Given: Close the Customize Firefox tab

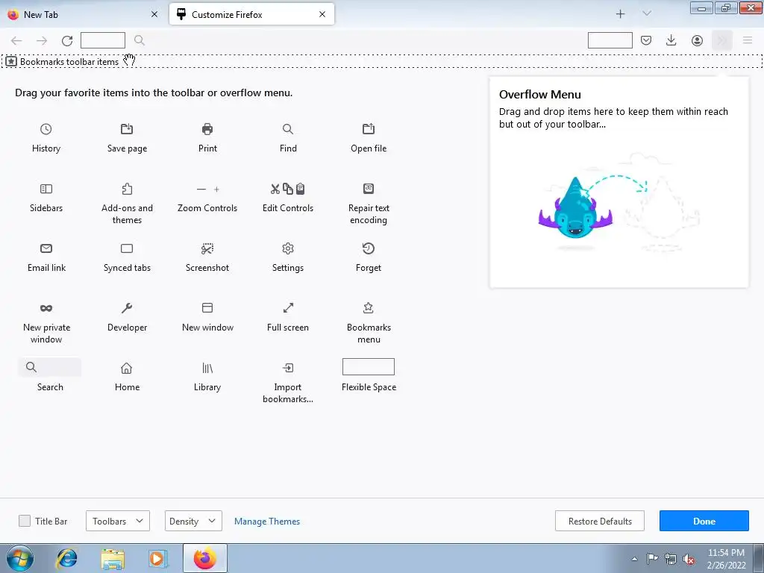Looking at the screenshot, I should pyautogui.click(x=322, y=15).
